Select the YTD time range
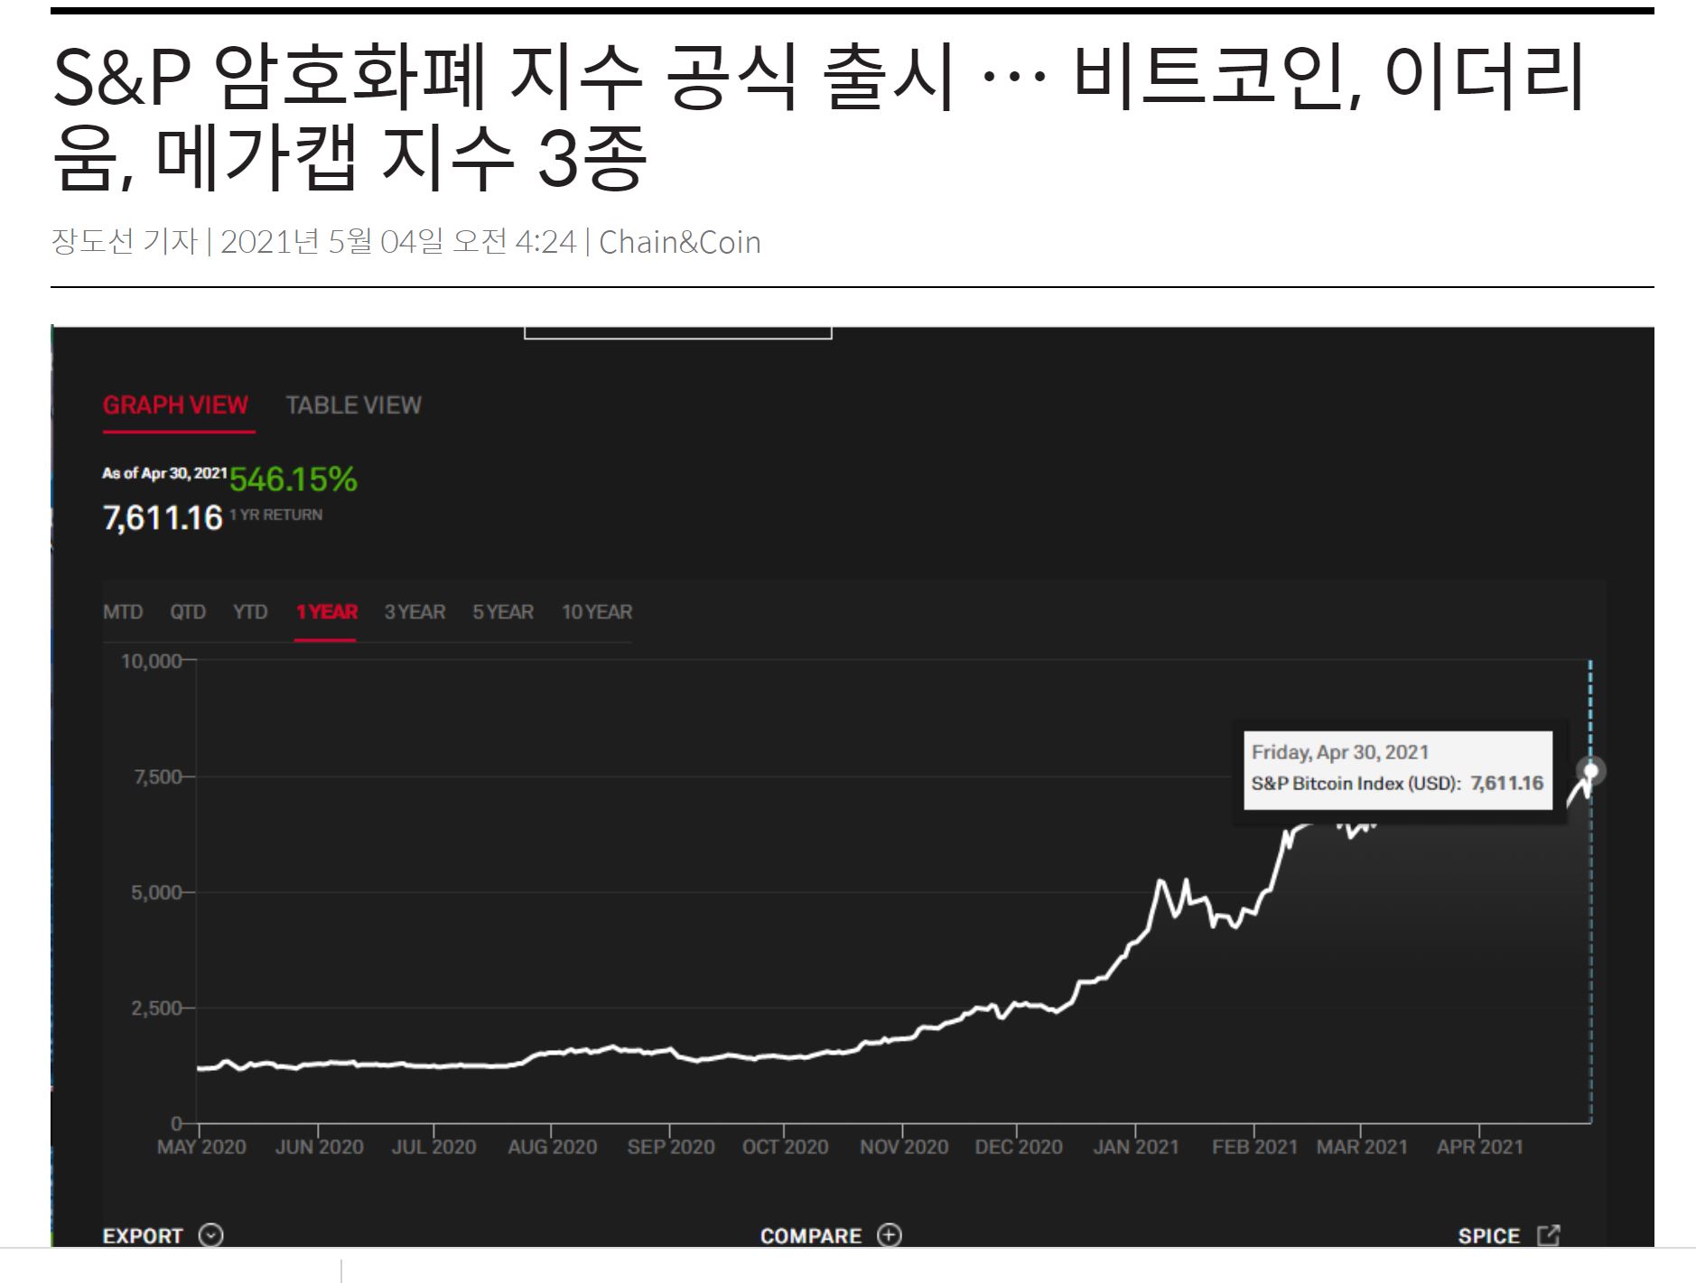 [x=250, y=612]
